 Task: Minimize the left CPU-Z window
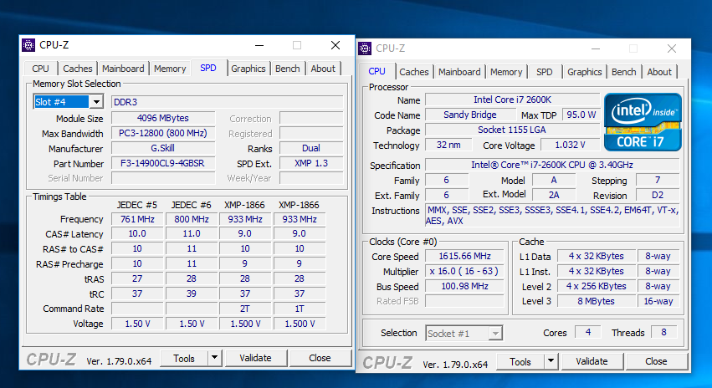tap(259, 45)
